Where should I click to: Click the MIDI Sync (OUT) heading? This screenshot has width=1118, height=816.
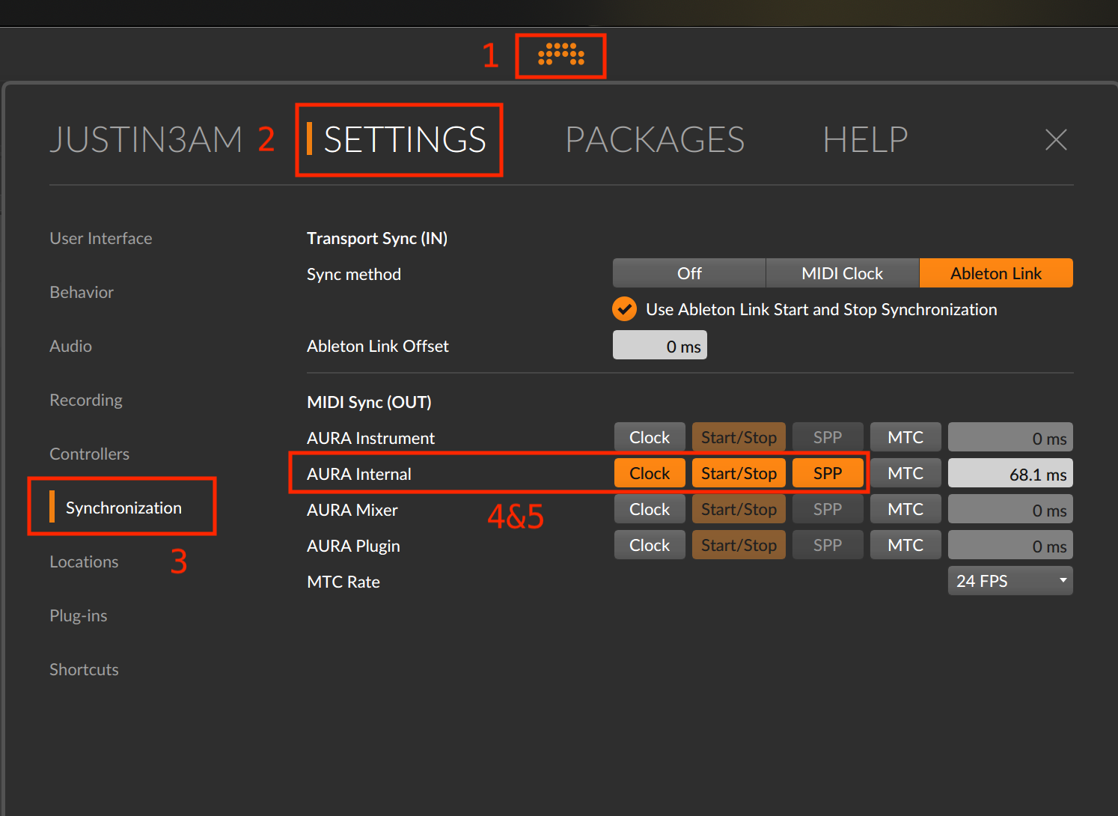(x=369, y=402)
